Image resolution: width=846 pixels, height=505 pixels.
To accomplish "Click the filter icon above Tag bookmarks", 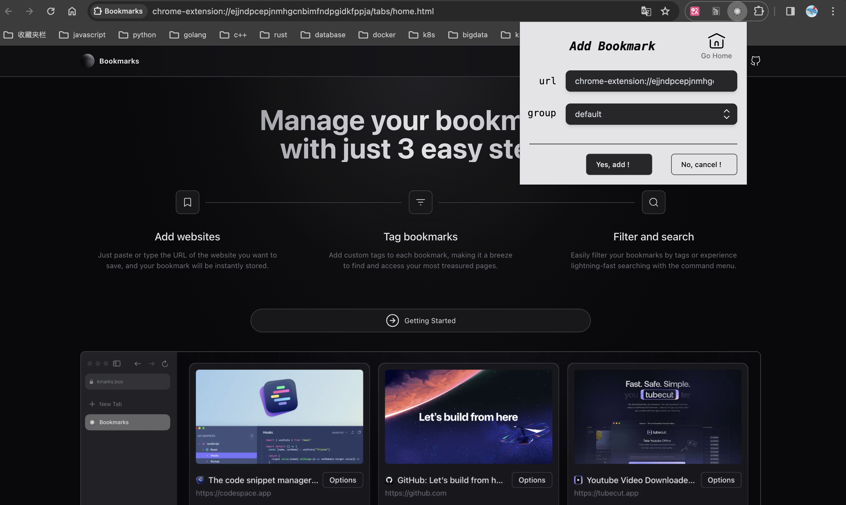I will click(420, 202).
